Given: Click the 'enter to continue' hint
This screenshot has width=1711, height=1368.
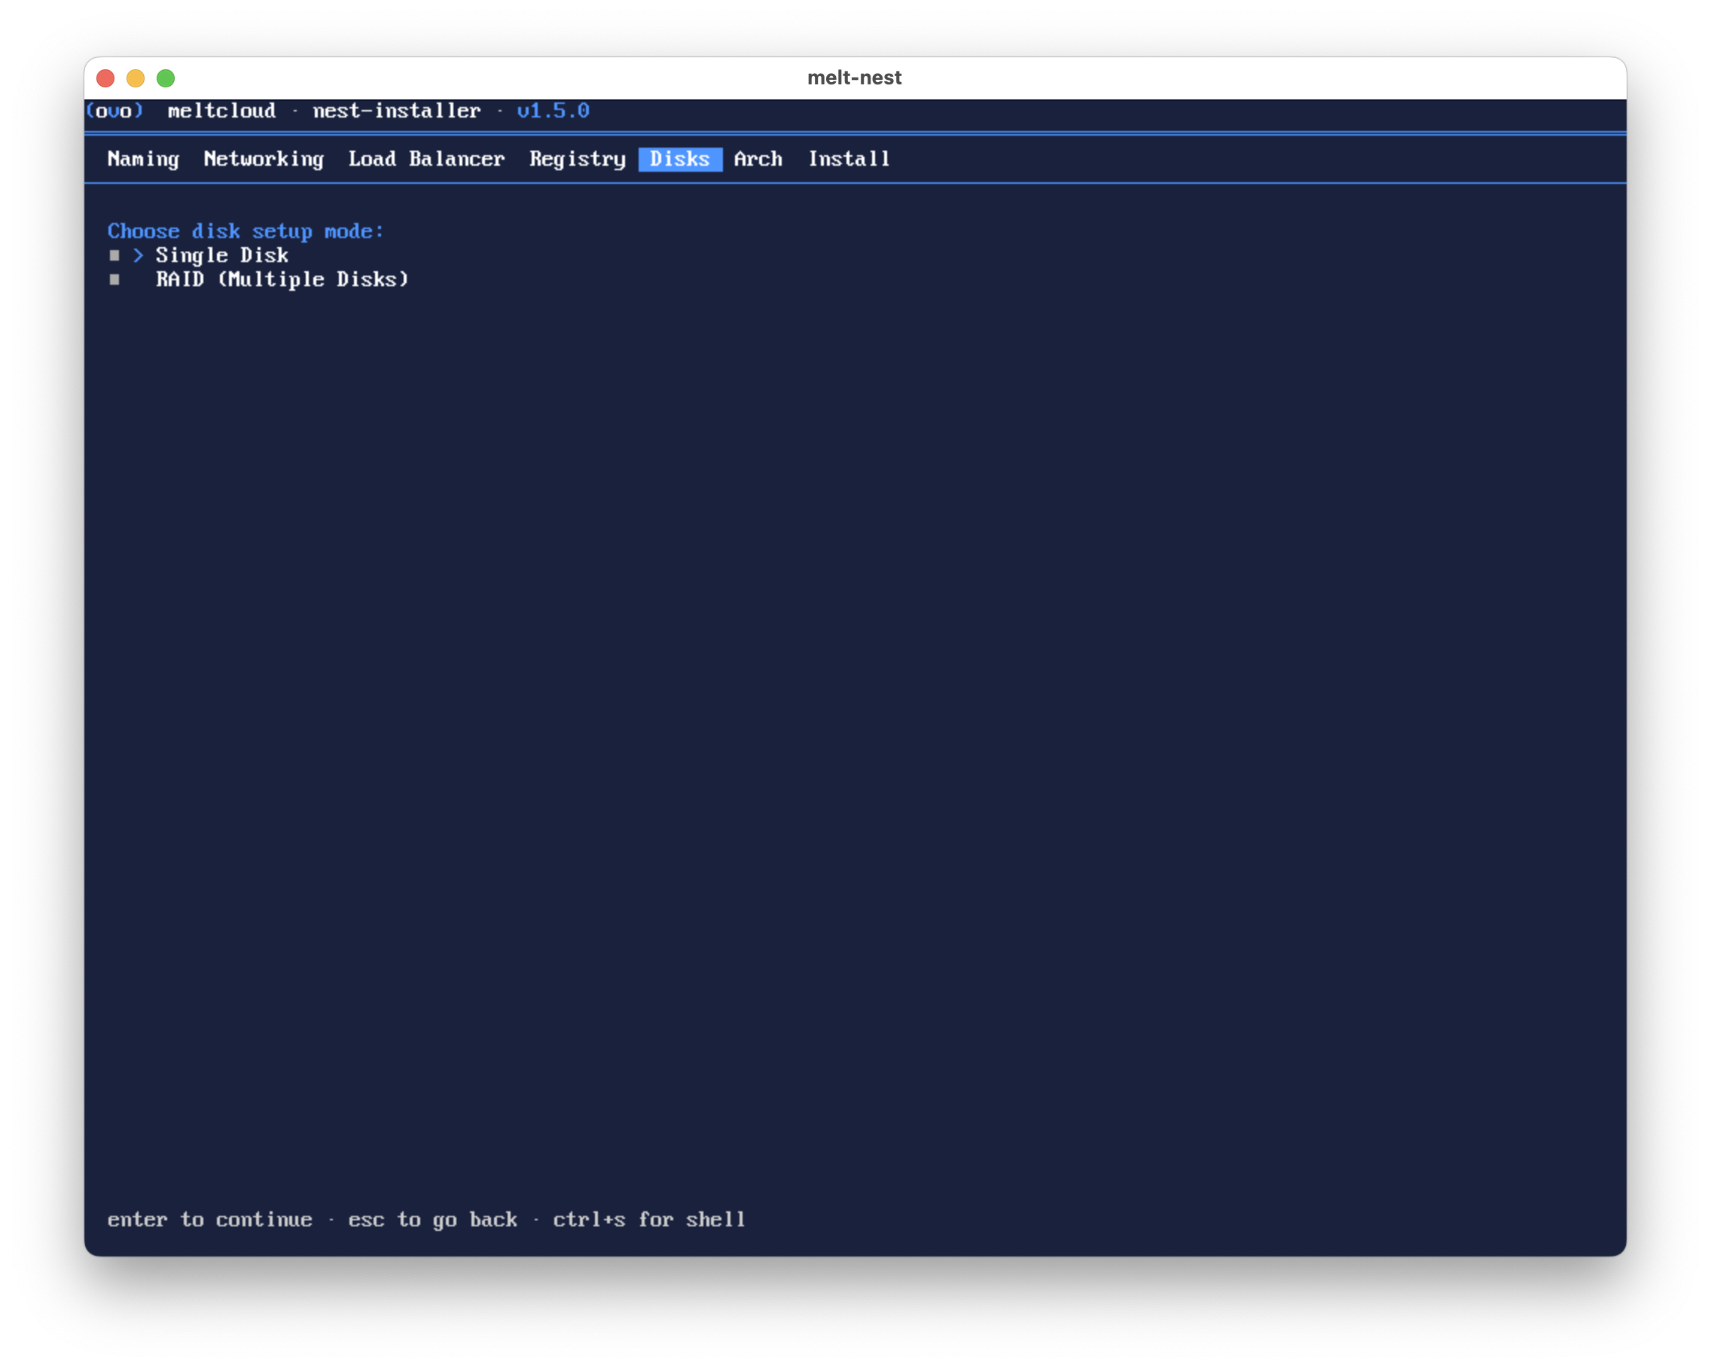Looking at the screenshot, I should click(209, 1220).
